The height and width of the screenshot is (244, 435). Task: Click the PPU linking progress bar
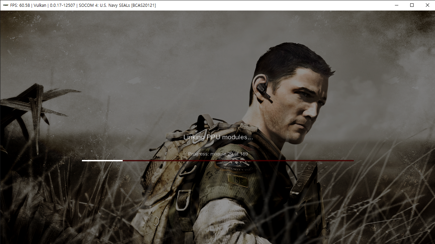click(218, 161)
